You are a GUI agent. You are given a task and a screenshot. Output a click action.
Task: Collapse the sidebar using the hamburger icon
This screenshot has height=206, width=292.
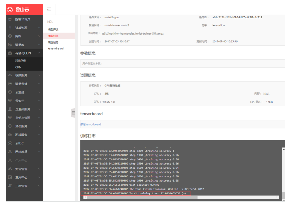(x=49, y=9)
